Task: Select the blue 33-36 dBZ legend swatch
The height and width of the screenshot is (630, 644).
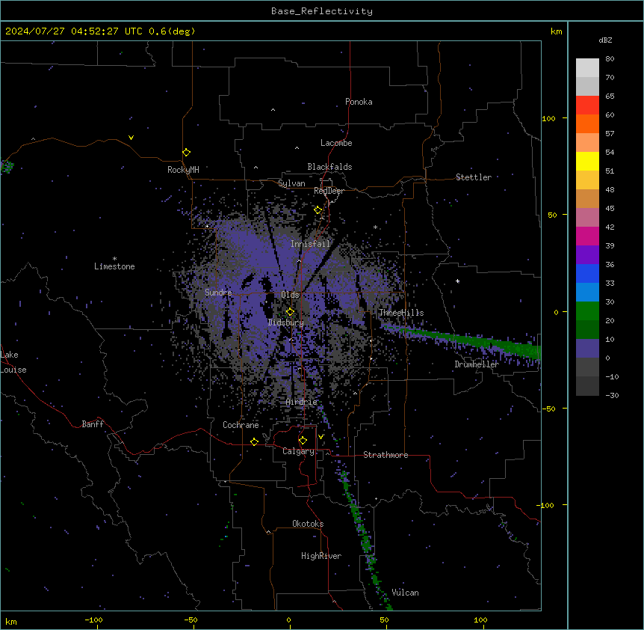Action: pos(587,273)
